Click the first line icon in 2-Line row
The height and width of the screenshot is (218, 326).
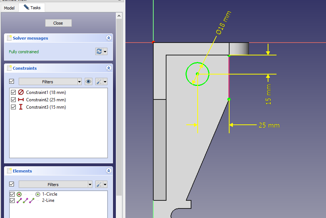[x=19, y=200]
